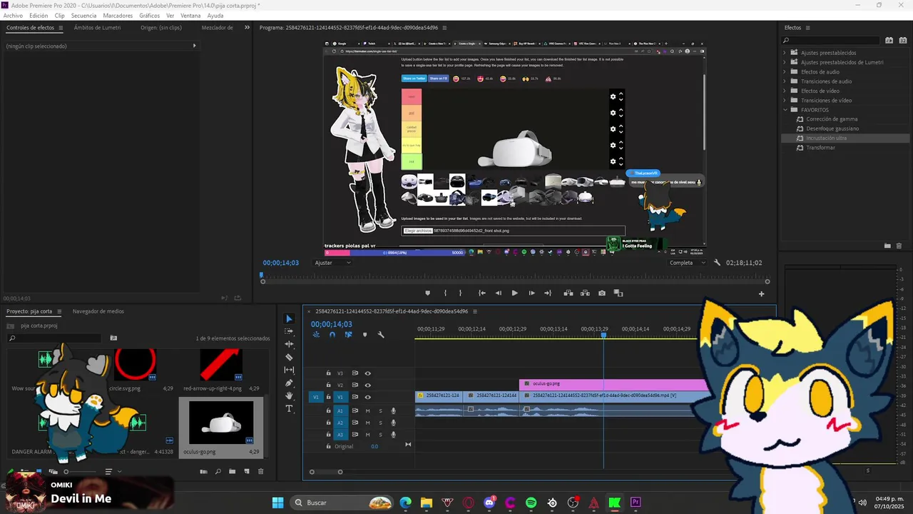The height and width of the screenshot is (514, 913).
Task: Export frame with camera icon
Action: tap(602, 293)
